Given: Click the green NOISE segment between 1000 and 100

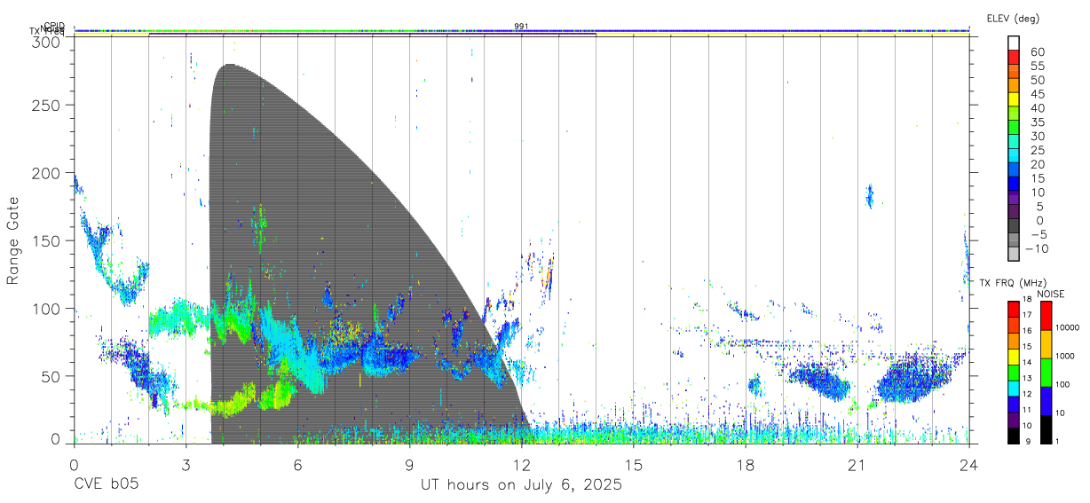Looking at the screenshot, I should point(1046,372).
